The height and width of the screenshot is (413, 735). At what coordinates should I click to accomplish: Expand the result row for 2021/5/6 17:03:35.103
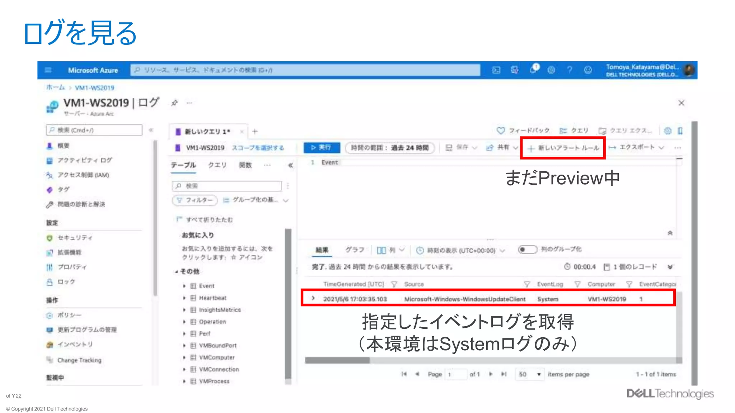coord(313,298)
